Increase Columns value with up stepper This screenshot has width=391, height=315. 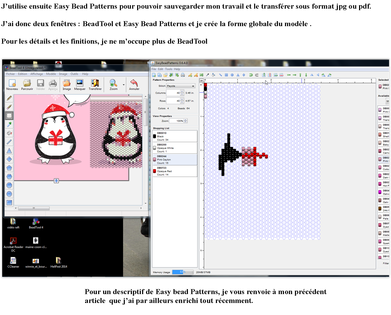(x=182, y=91)
